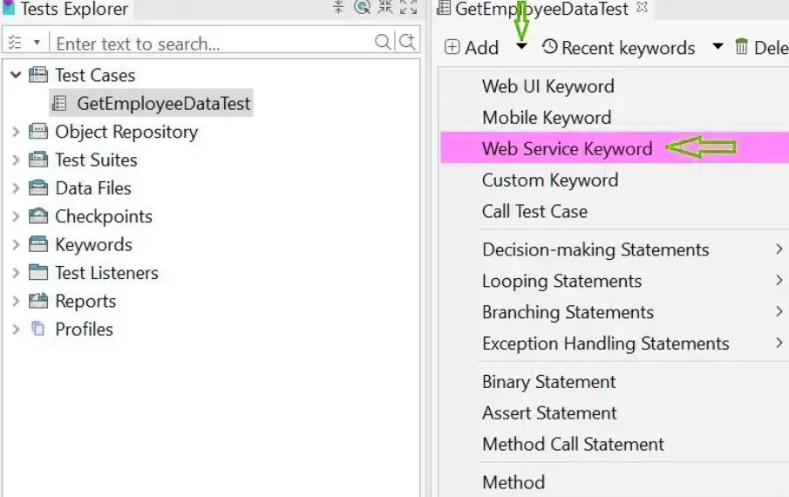This screenshot has width=789, height=497.
Task: Click the Reports folder icon
Action: pos(38,301)
